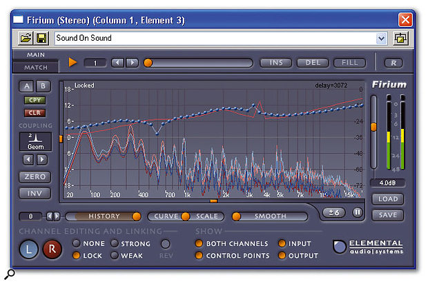Click the R reset button at top right
Screen dimensions: 428x284
click(x=393, y=63)
